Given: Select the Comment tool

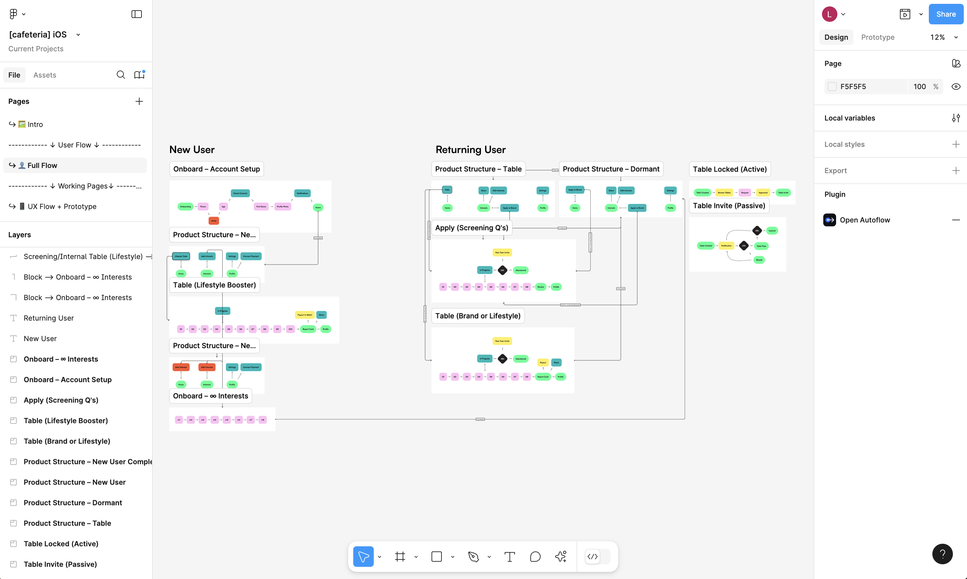Looking at the screenshot, I should (x=535, y=556).
